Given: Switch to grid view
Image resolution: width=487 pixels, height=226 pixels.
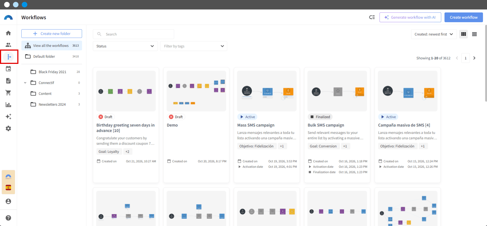Looking at the screenshot, I should [x=463, y=34].
